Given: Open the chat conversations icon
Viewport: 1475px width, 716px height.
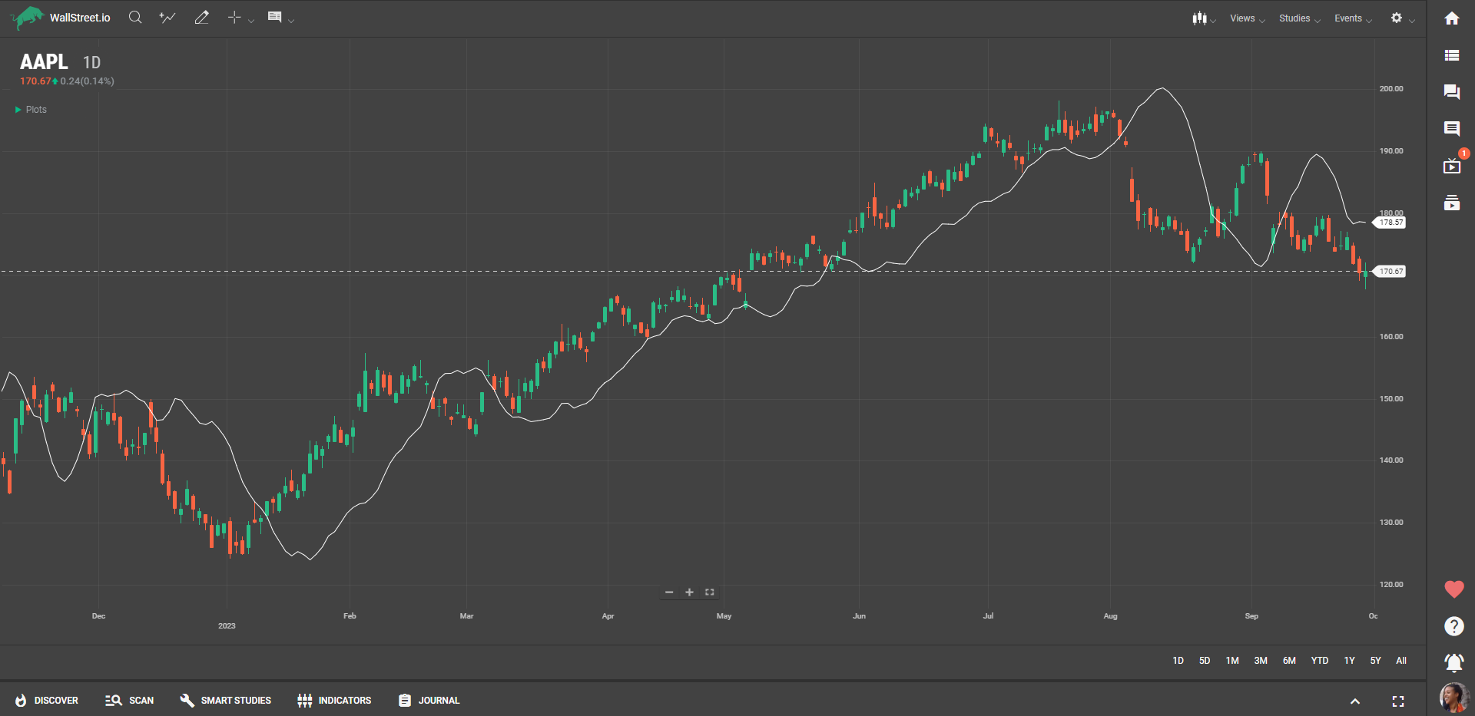Looking at the screenshot, I should click(1452, 92).
